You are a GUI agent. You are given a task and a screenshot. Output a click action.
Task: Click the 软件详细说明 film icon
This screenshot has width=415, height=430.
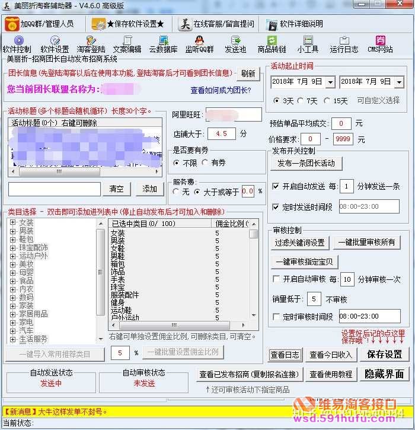pos(272,25)
